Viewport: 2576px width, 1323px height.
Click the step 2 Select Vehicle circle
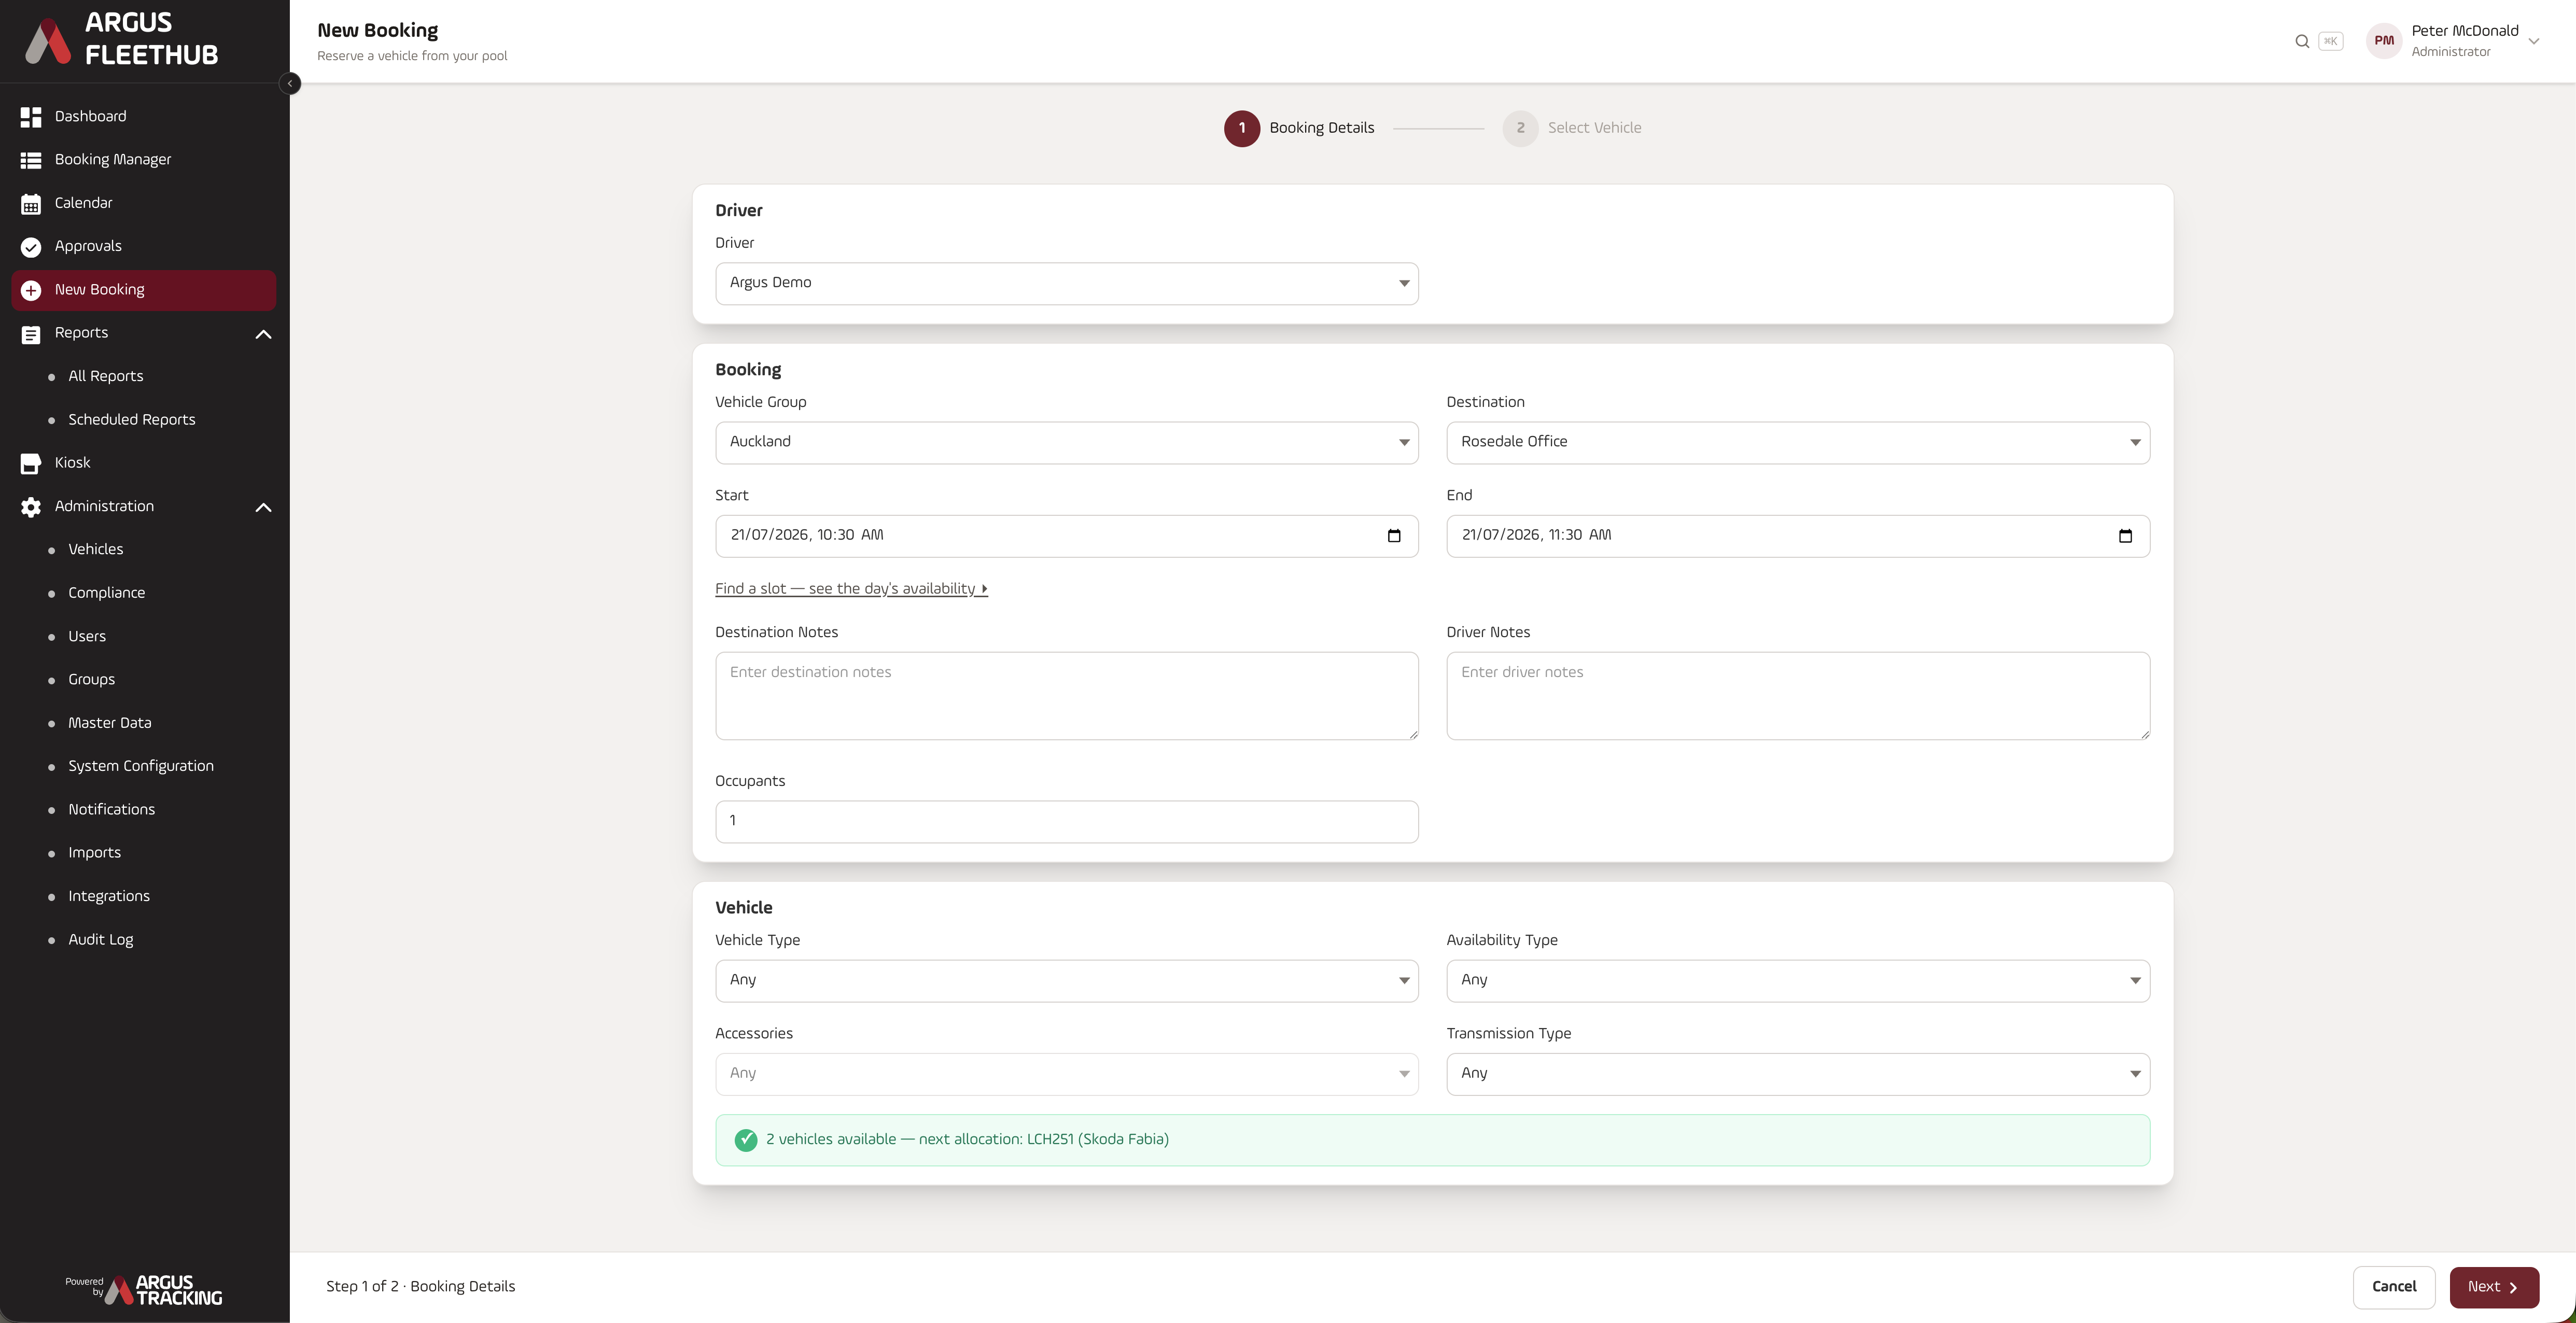1520,128
